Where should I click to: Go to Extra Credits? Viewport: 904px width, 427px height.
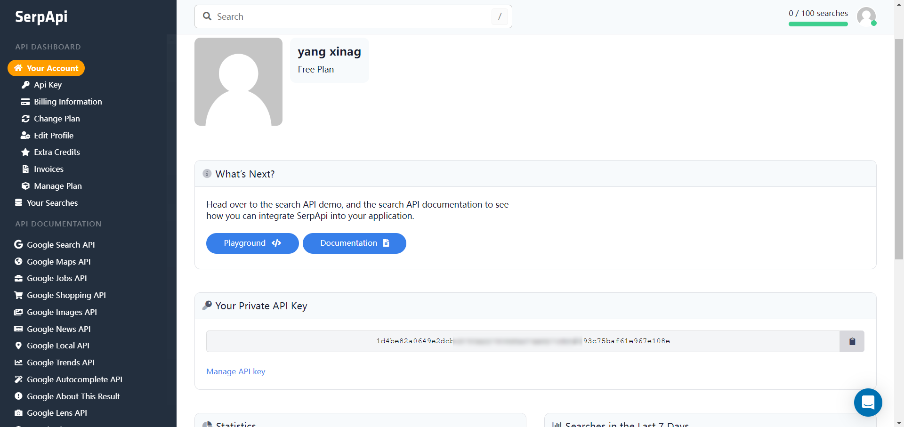pyautogui.click(x=57, y=152)
